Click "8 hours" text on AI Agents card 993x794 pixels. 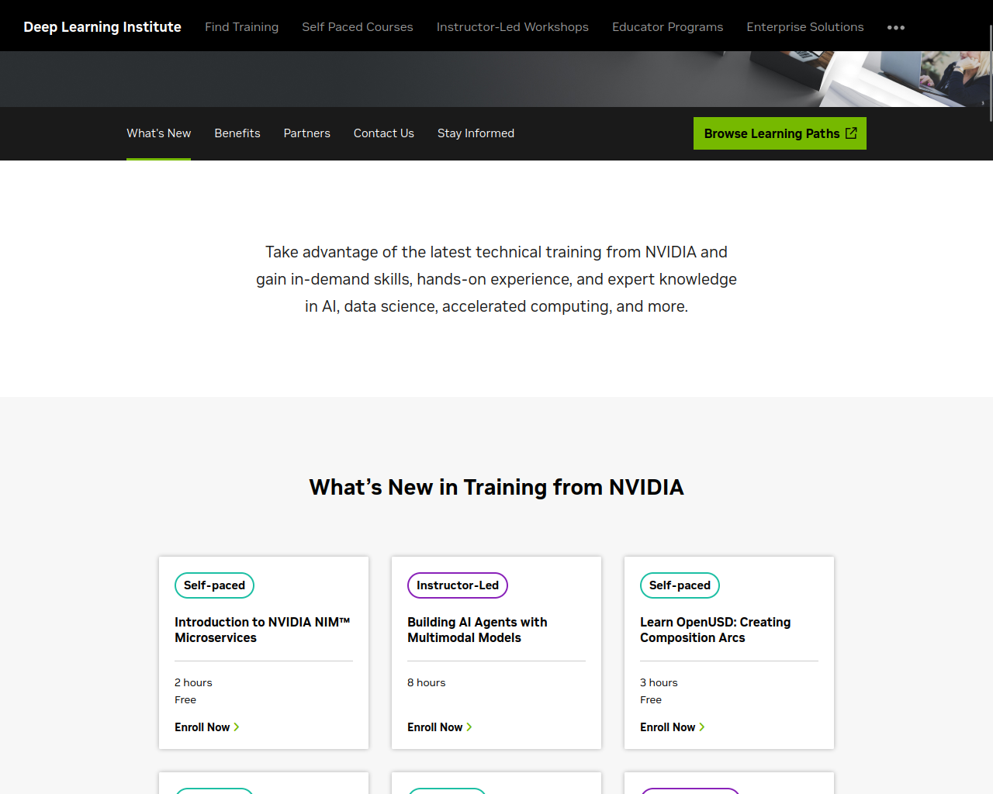coord(427,682)
